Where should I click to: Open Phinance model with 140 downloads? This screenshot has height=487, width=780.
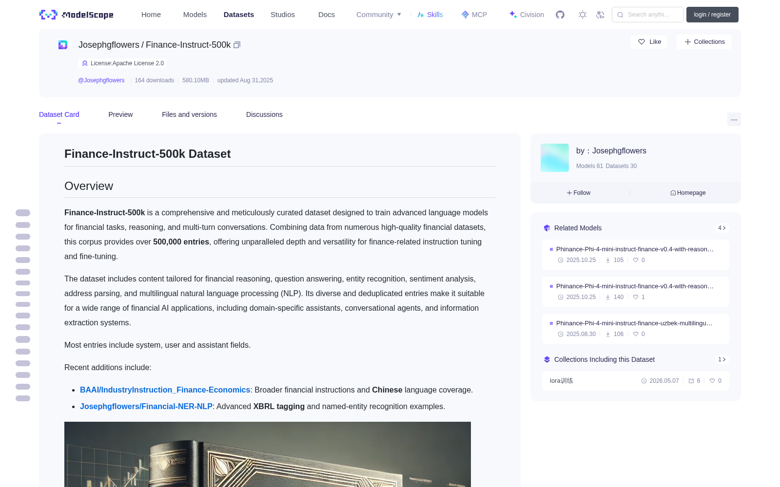click(x=636, y=292)
